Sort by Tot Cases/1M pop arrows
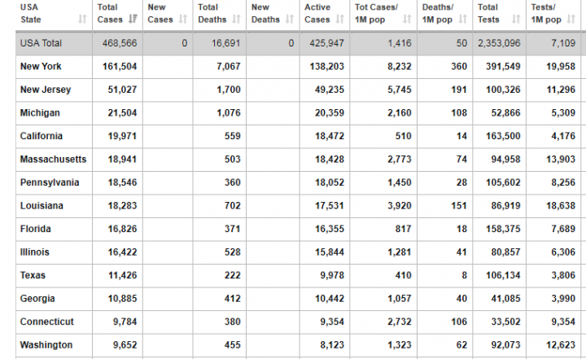This screenshot has height=359, width=586. coord(407,19)
